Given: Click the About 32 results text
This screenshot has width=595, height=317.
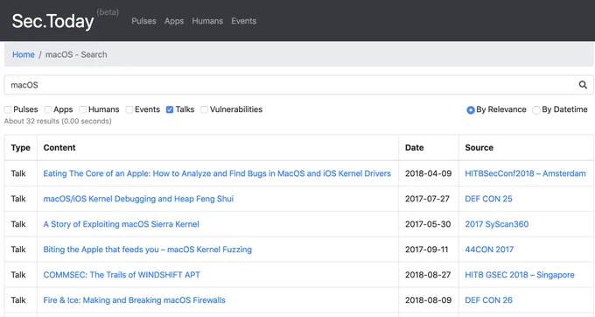Looking at the screenshot, I should click(58, 121).
